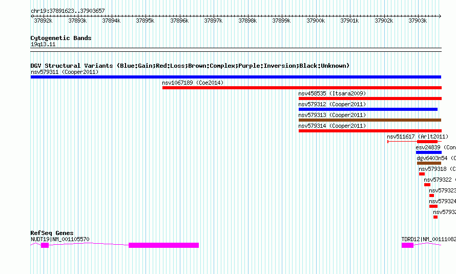This screenshot has width=456, height=274.
Task: Select the esv24839 blue bar
Action: click(x=429, y=152)
